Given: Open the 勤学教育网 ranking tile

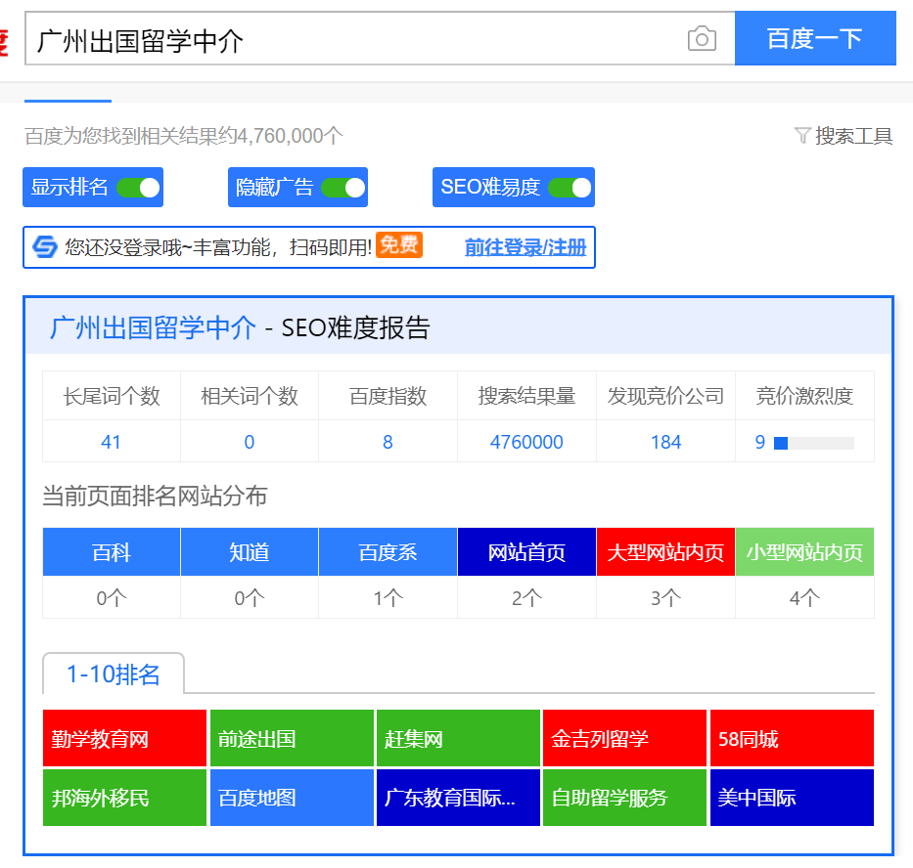Looking at the screenshot, I should click(125, 739).
